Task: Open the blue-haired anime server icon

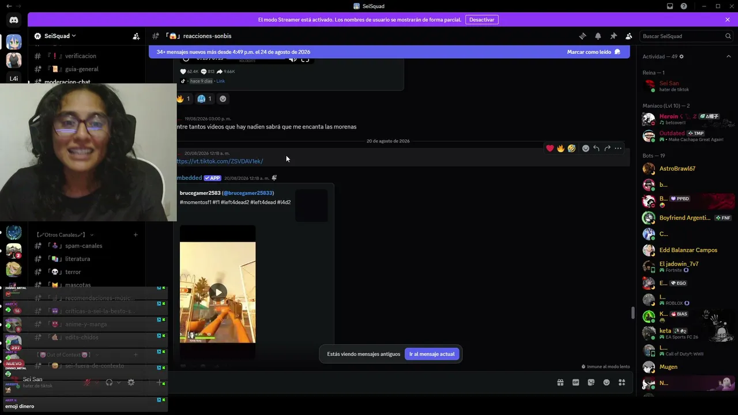Action: click(x=14, y=41)
